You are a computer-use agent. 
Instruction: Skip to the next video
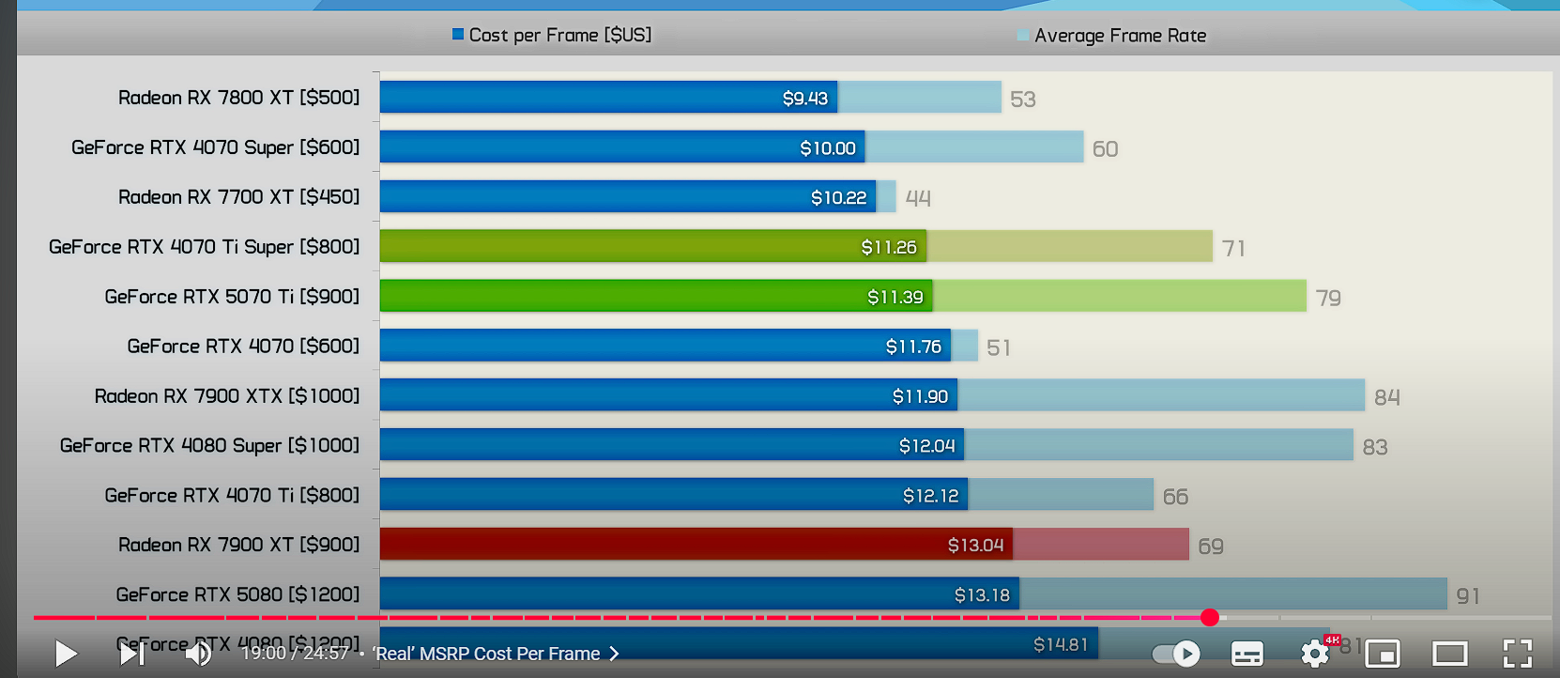(132, 653)
